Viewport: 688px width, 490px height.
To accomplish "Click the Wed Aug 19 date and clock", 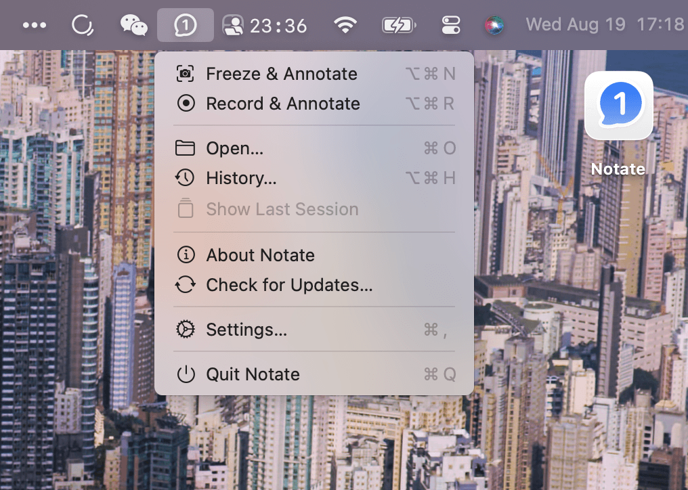I will (x=605, y=24).
